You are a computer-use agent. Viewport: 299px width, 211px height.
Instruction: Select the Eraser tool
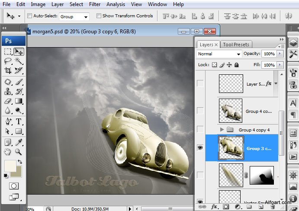point(8,101)
